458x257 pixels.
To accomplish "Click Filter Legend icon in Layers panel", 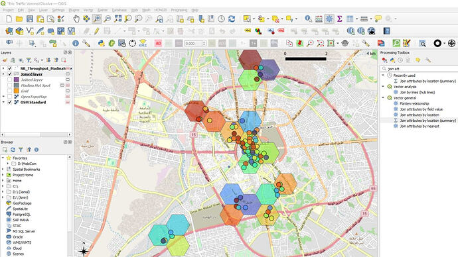I will [x=29, y=60].
